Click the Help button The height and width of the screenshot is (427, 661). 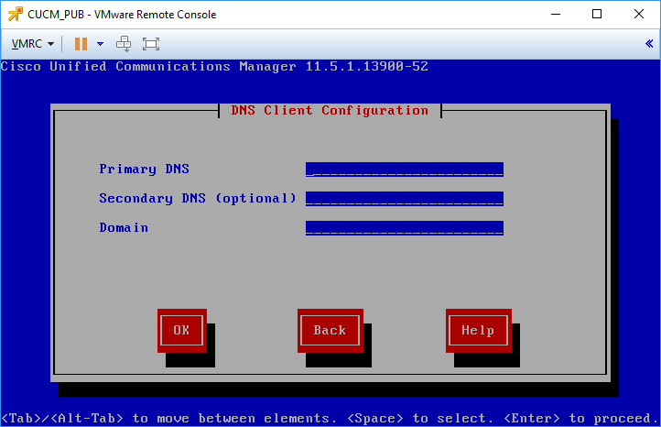coord(479,331)
